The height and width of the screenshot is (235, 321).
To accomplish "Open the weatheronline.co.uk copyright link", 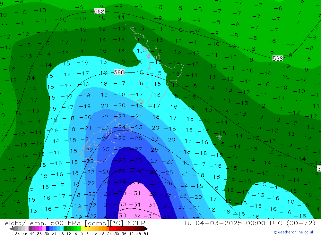I will point(294,232).
